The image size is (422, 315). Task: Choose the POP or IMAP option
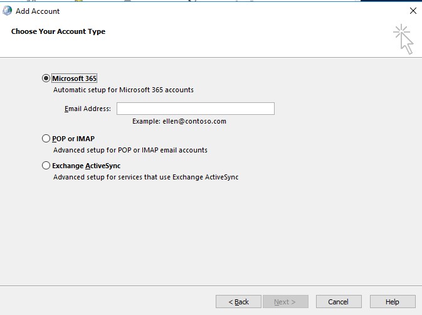point(46,139)
